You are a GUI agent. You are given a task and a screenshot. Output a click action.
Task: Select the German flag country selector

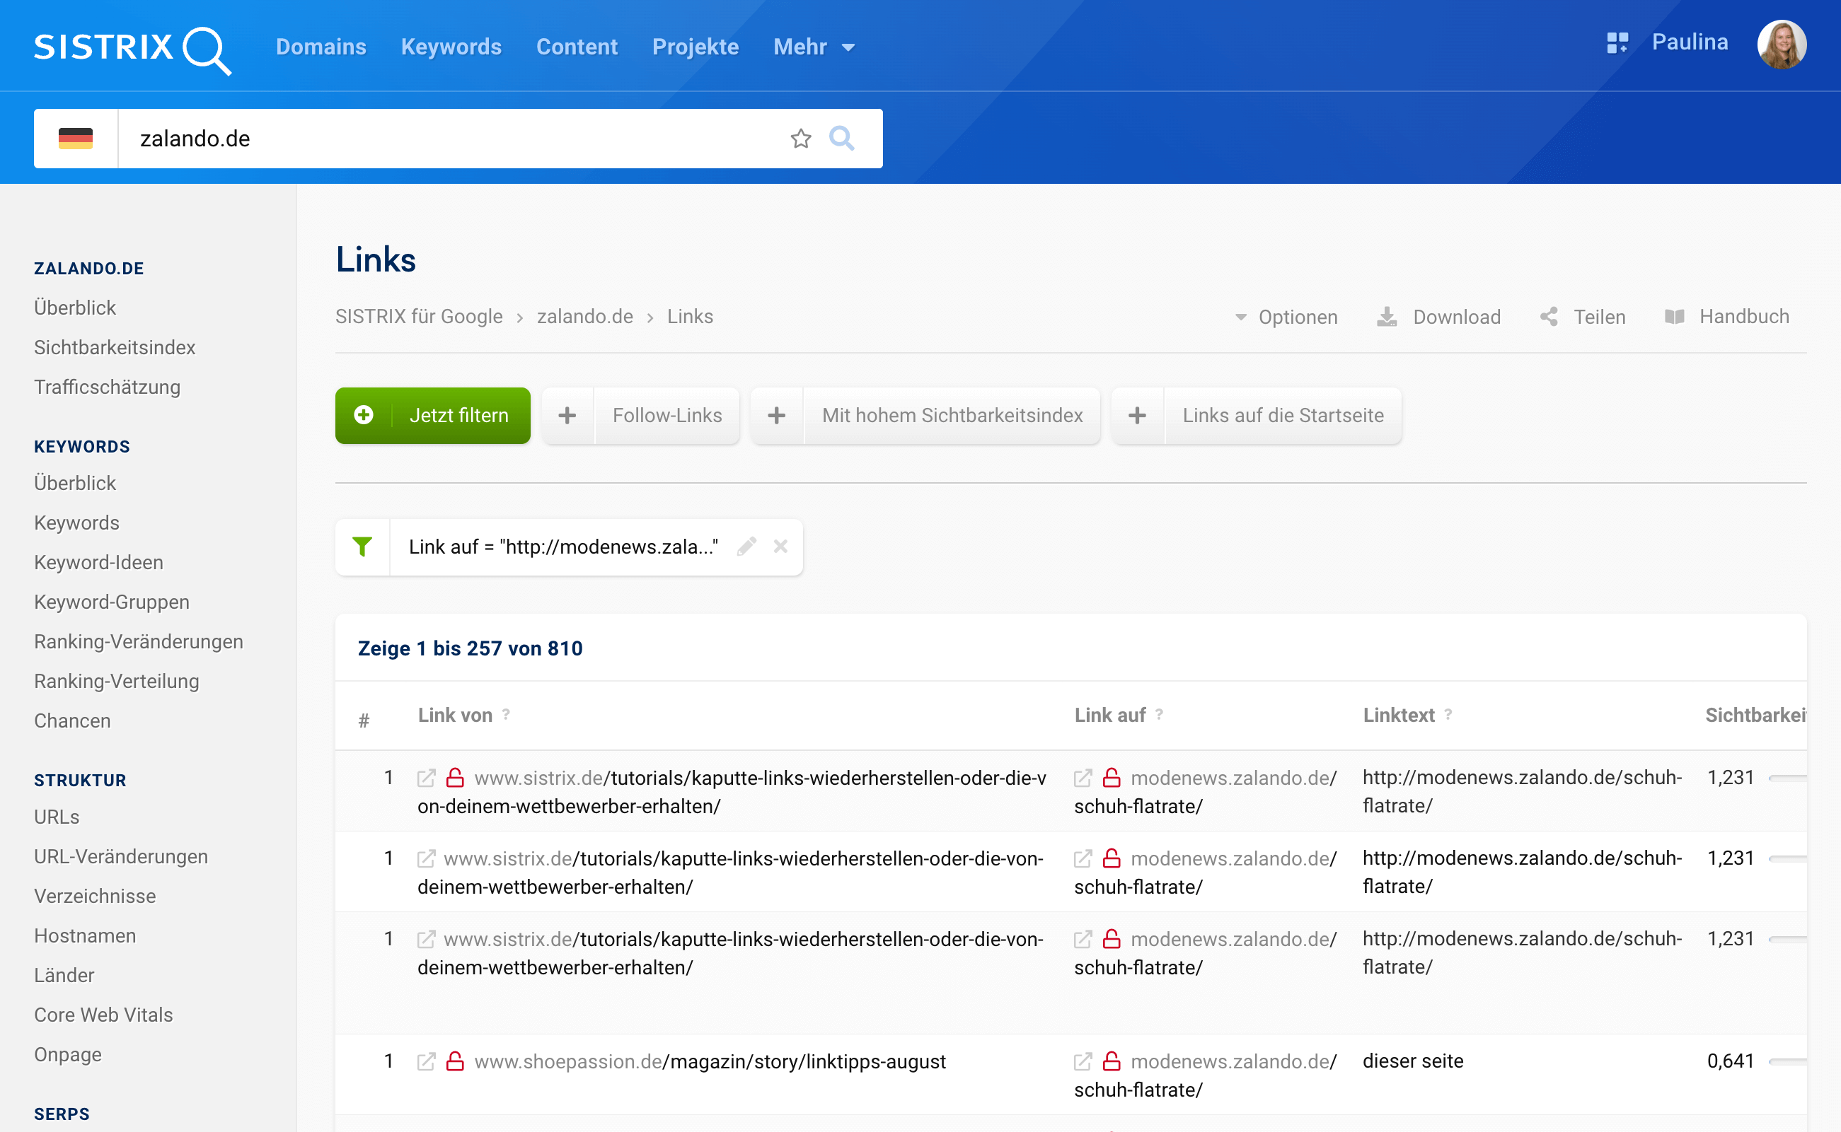(76, 139)
